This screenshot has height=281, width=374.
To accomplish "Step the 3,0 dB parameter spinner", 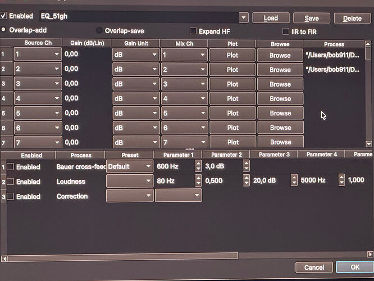I will 247,166.
